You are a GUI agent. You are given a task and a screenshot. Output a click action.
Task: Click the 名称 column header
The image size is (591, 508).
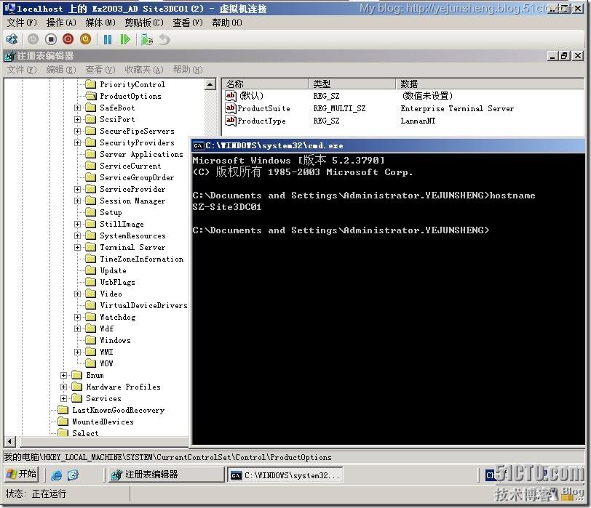[x=266, y=84]
